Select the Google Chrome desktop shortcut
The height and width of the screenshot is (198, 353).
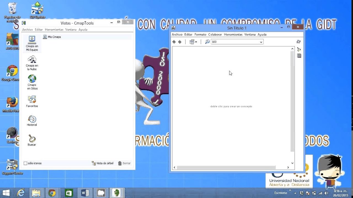(12, 73)
